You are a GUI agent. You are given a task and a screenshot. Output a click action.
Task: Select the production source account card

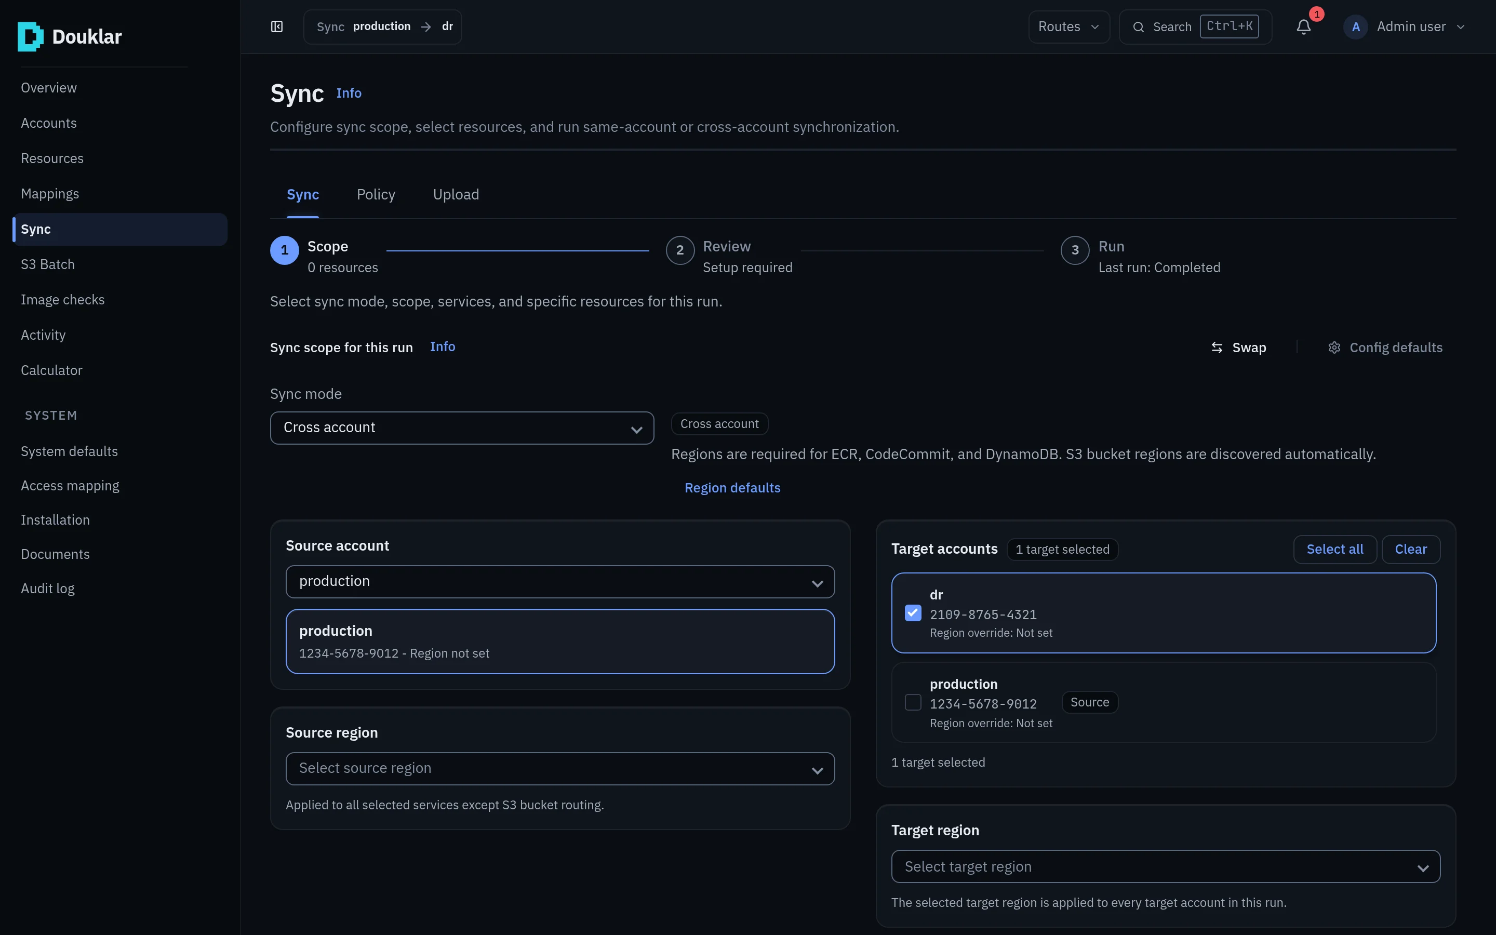pyautogui.click(x=560, y=642)
